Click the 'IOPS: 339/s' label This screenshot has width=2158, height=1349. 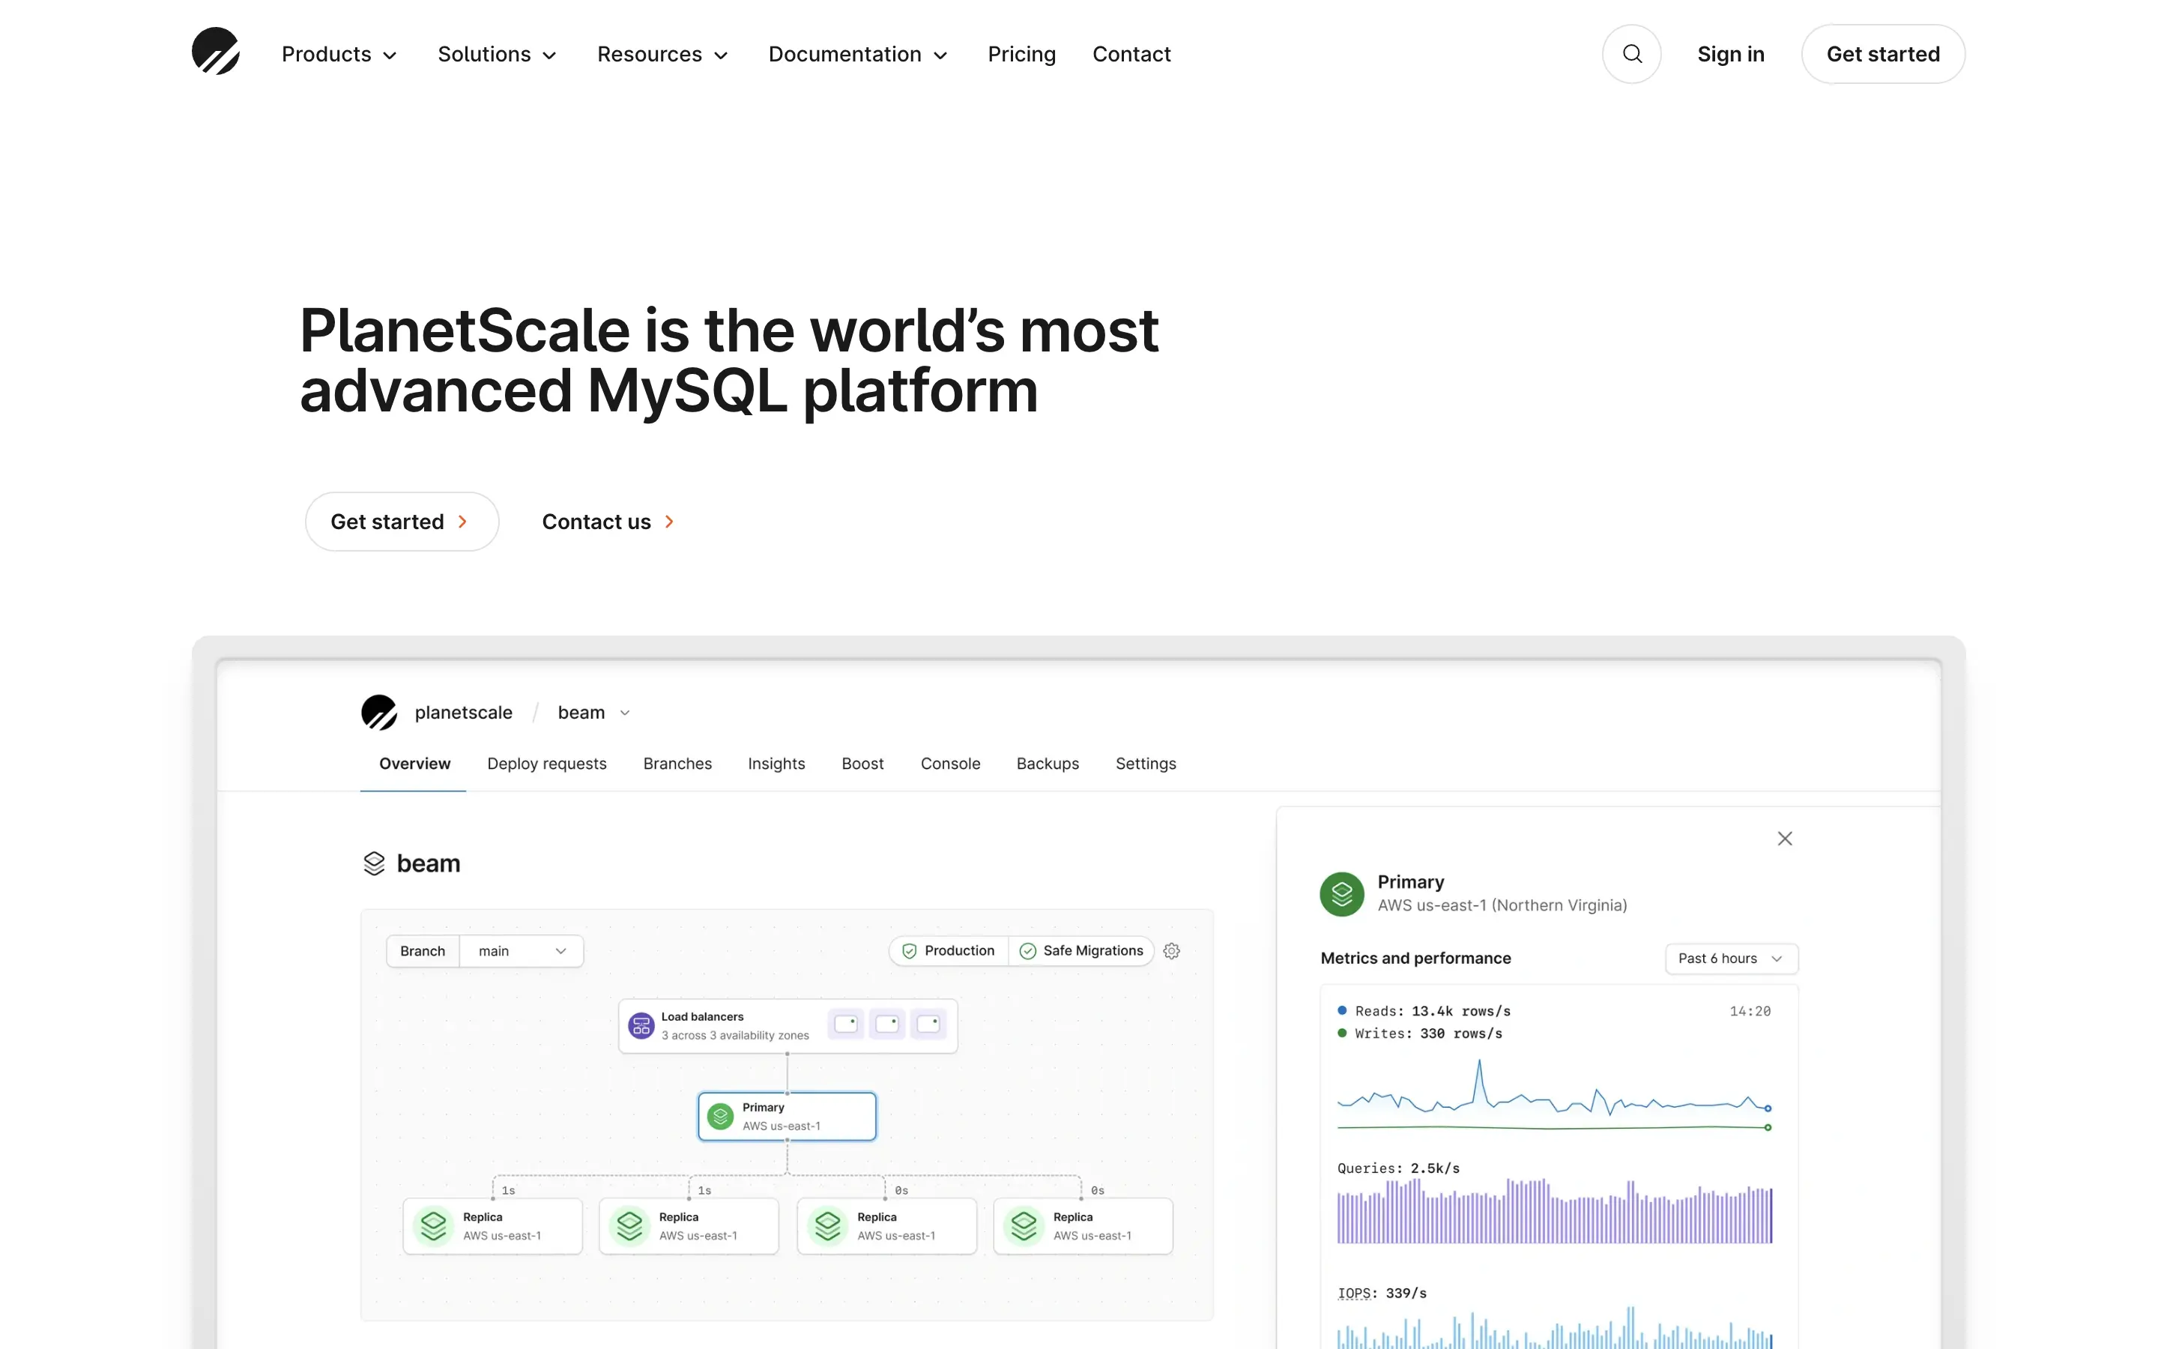[1381, 1293]
